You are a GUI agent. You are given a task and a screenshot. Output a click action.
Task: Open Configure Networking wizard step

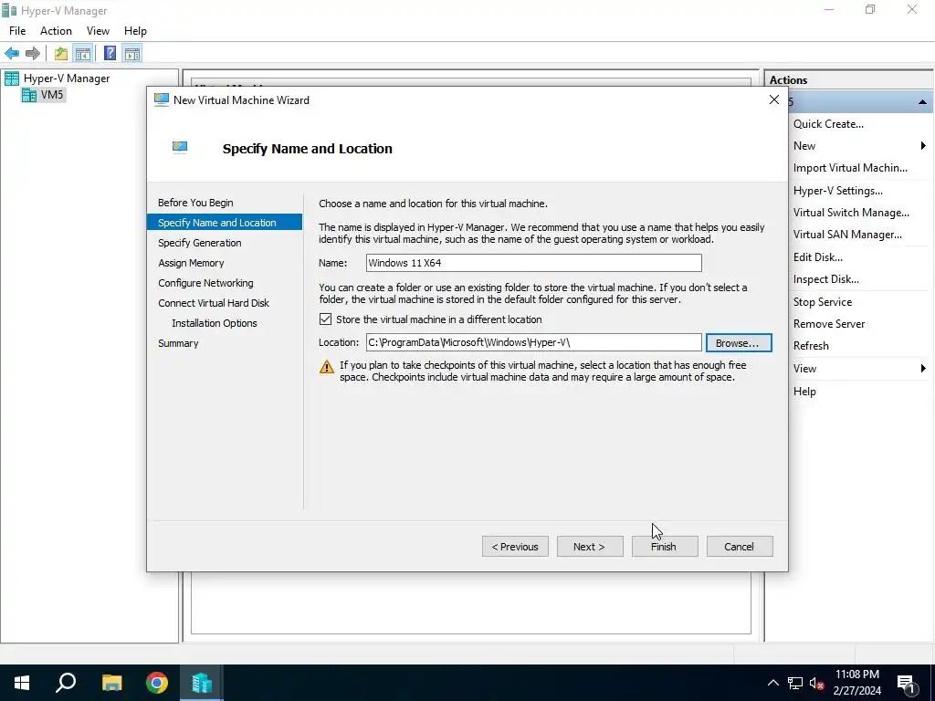[x=205, y=283]
